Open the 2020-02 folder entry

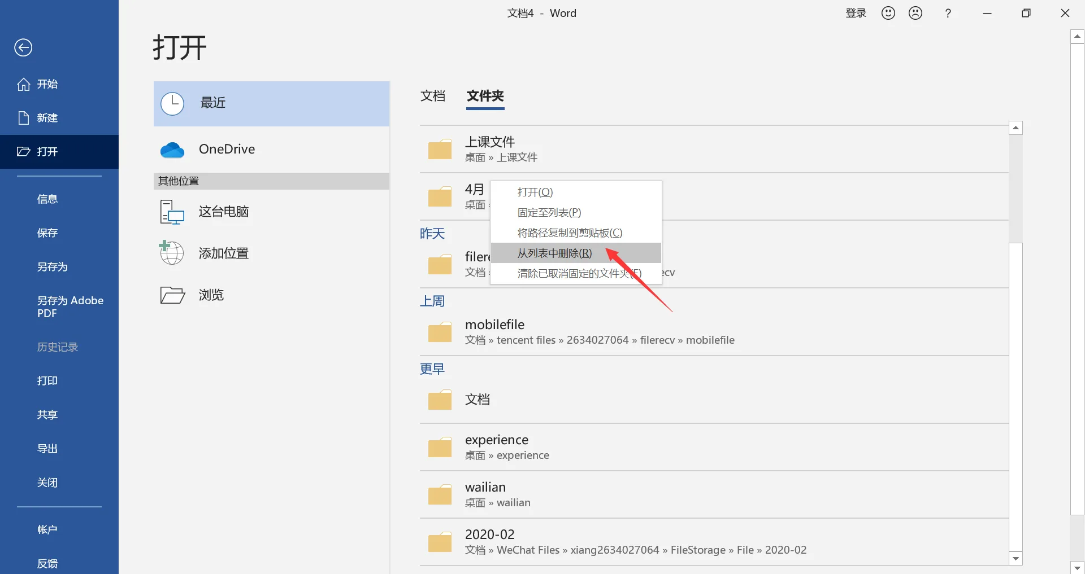coord(714,542)
